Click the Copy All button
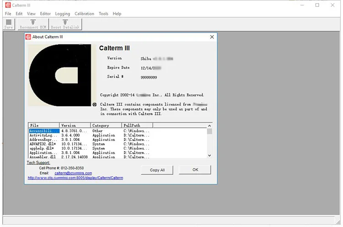Screen dimensions: 343x227 pos(157,170)
